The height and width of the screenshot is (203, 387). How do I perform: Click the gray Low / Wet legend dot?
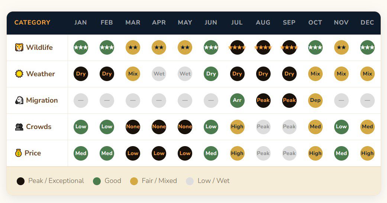tap(190, 181)
